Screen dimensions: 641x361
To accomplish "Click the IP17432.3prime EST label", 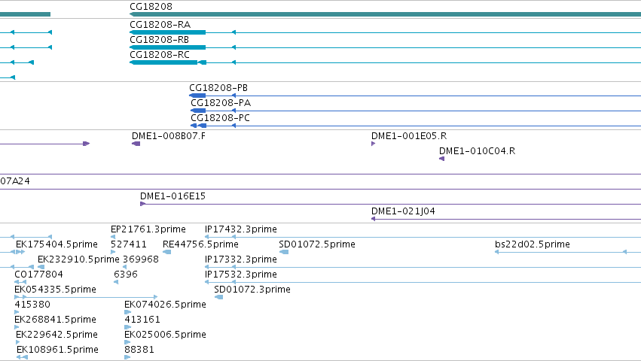I will tap(241, 229).
